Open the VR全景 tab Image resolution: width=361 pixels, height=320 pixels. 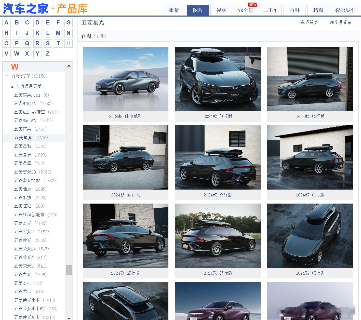(x=245, y=10)
